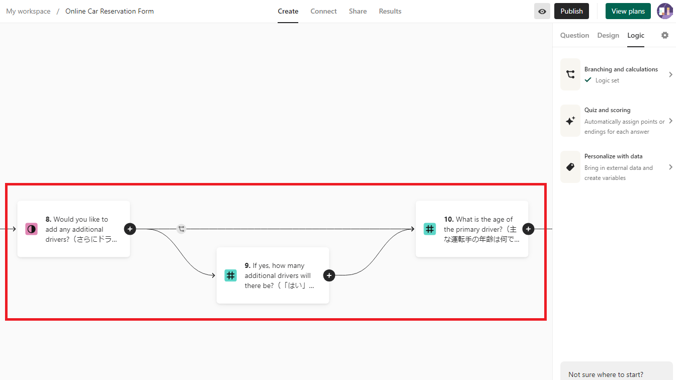Open the logic settings gear icon
The height and width of the screenshot is (380, 676).
point(665,35)
